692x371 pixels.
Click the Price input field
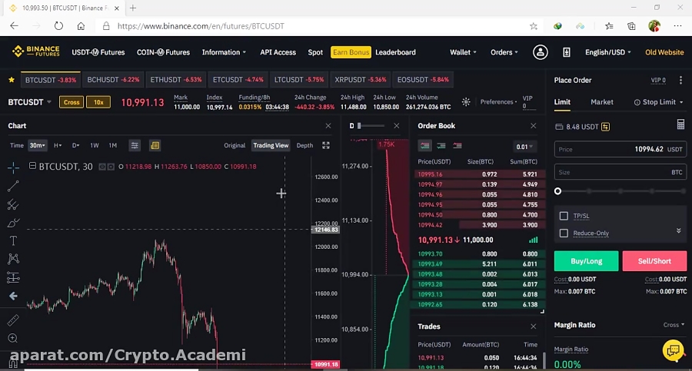click(620, 149)
